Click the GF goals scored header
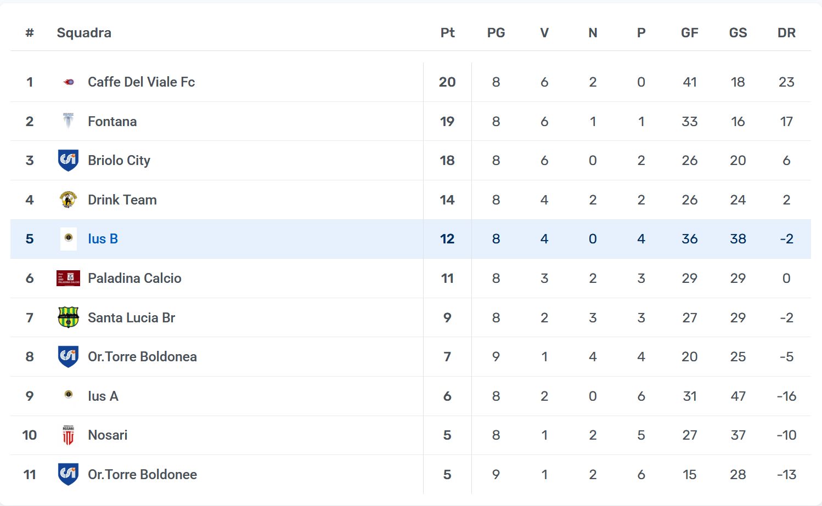The height and width of the screenshot is (506, 822). coord(689,33)
